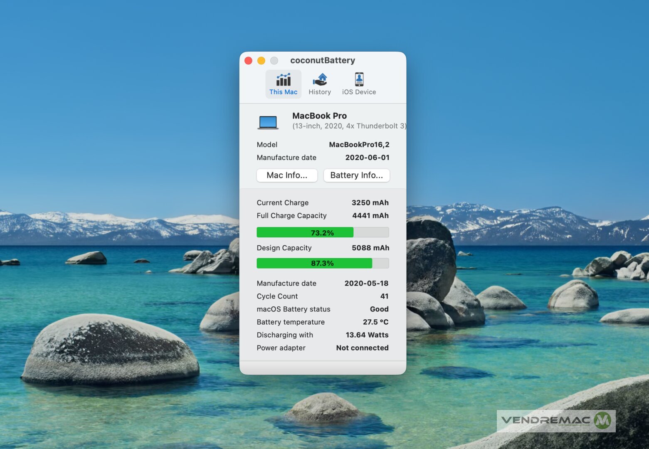Viewport: 649px width, 449px height.
Task: Minimize coconutBattery with the yellow button
Action: pos(261,61)
